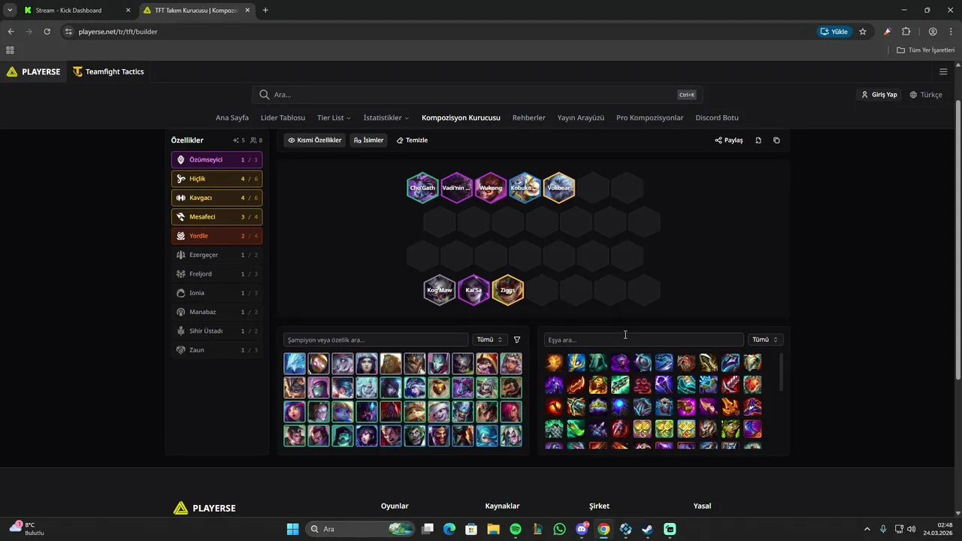Navigate to Yayın Arayüzü

pyautogui.click(x=581, y=118)
